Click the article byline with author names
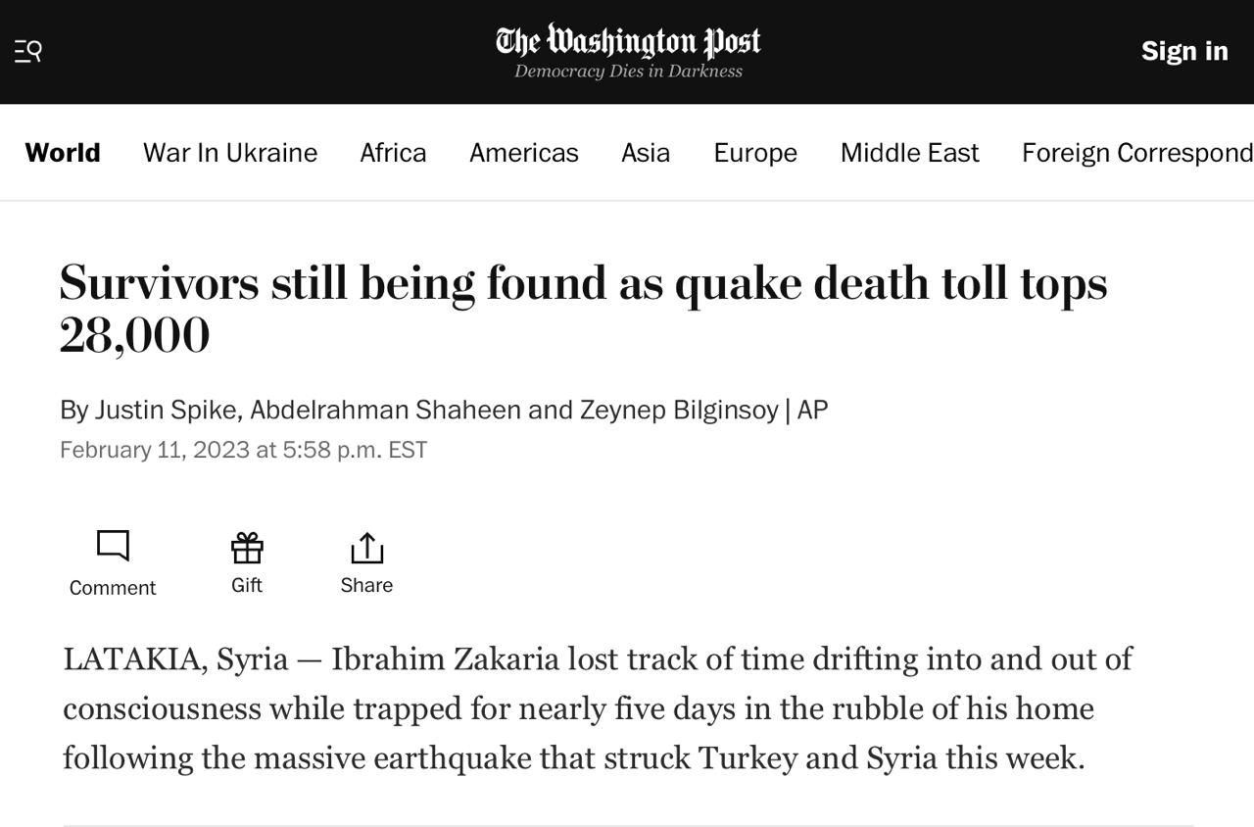Image resolution: width=1254 pixels, height=827 pixels. pyautogui.click(x=444, y=410)
